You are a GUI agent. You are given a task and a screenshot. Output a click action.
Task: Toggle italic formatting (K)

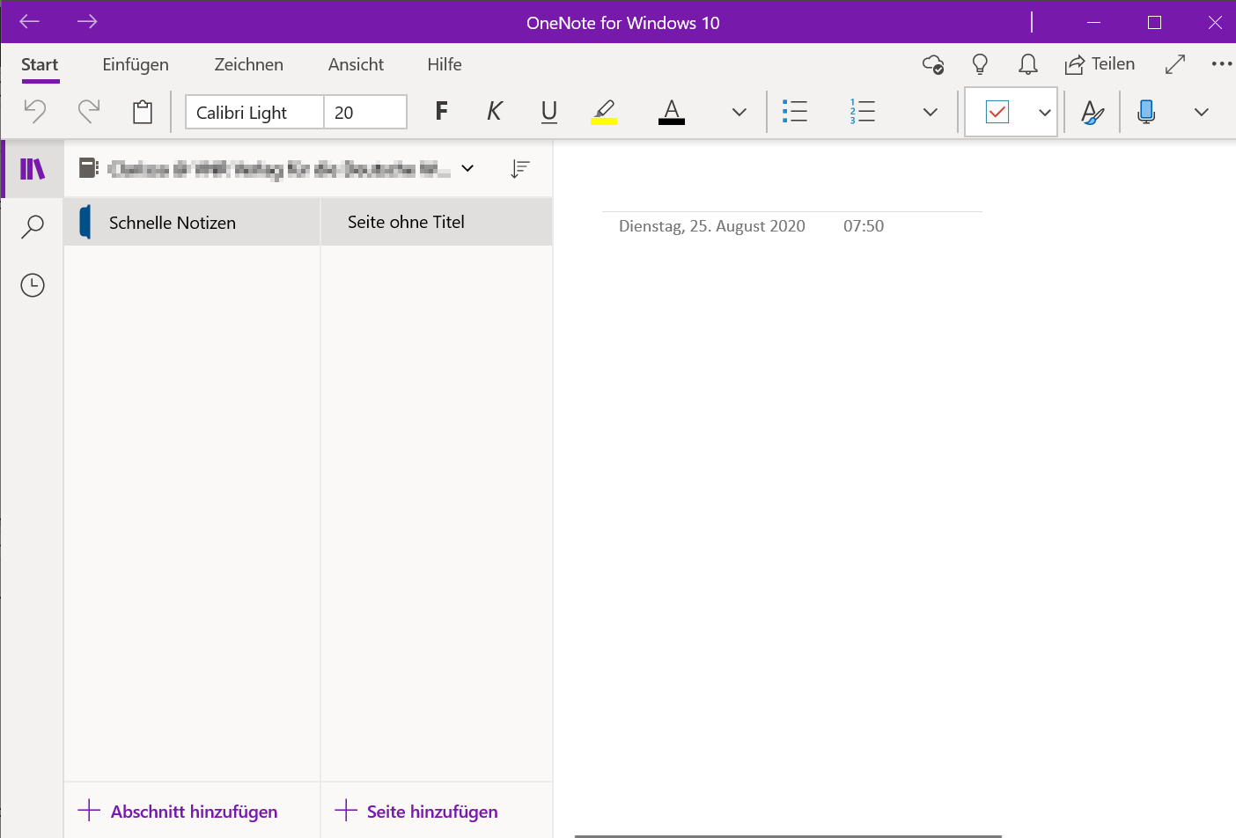[495, 111]
